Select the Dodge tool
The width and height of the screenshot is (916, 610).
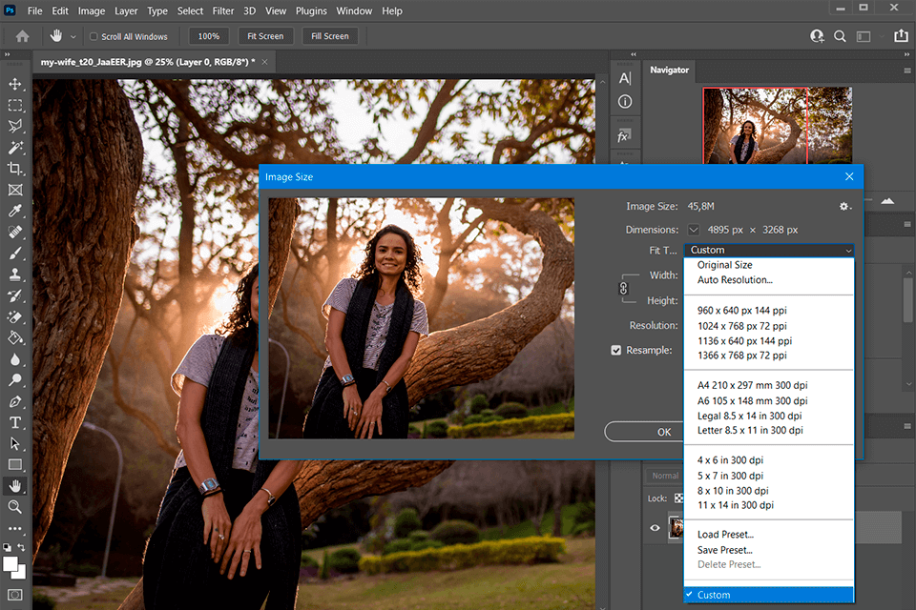15,380
